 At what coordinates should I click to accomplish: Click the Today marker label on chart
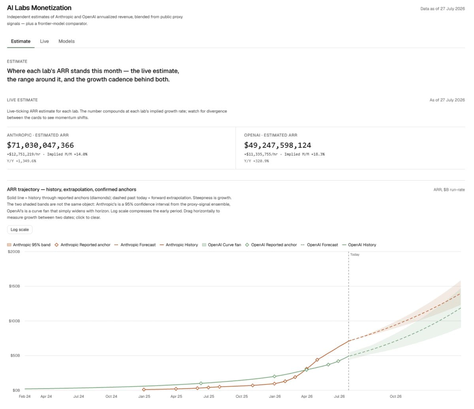point(355,255)
